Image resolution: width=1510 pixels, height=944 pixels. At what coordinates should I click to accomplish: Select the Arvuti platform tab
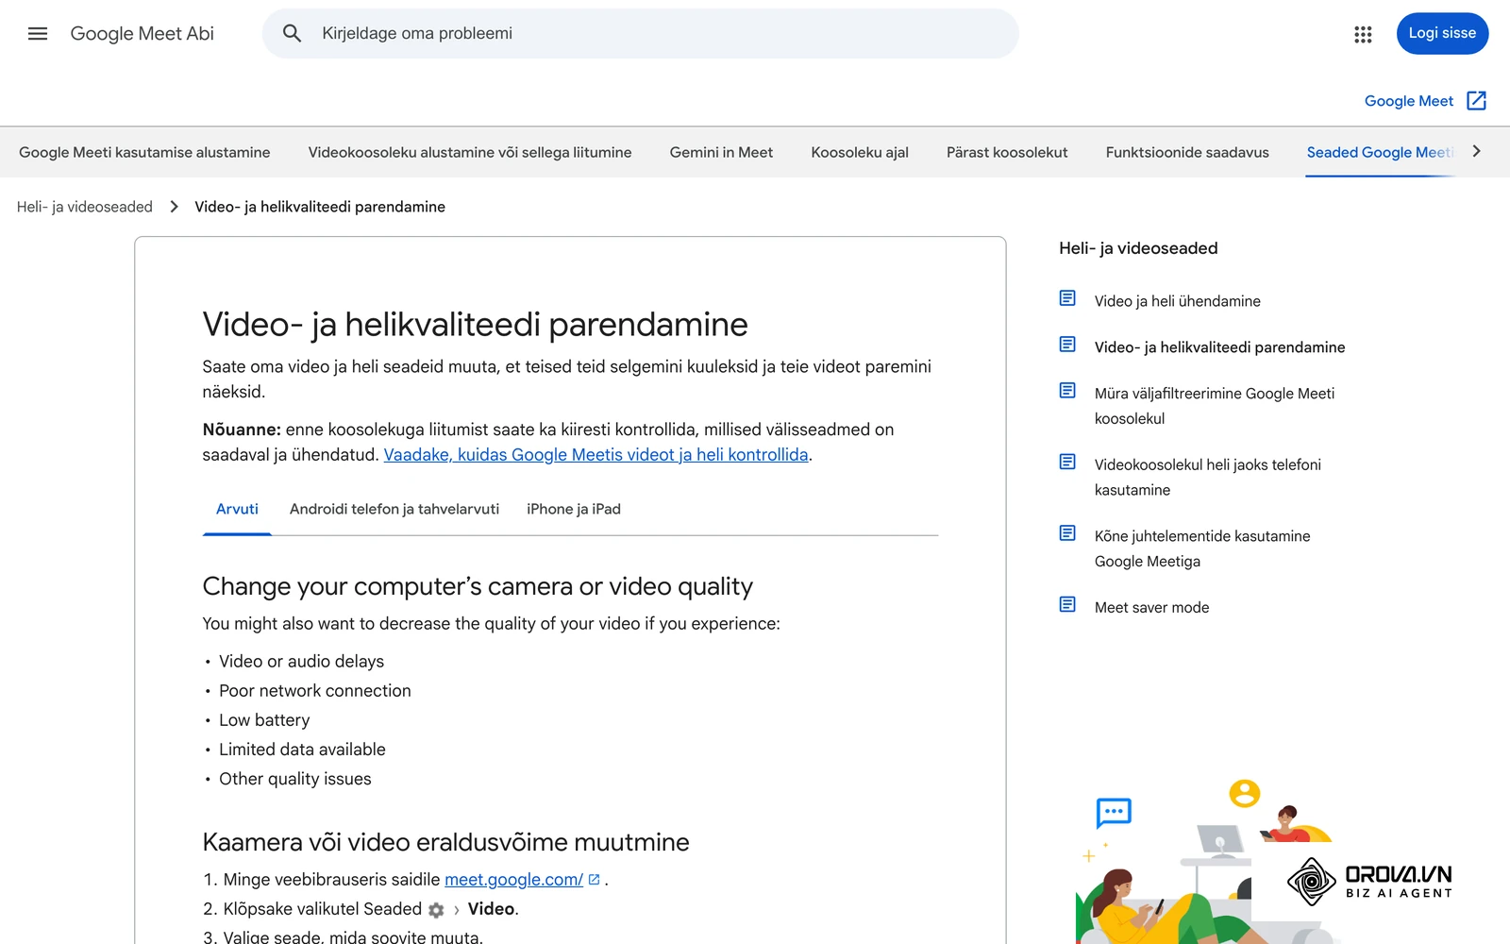coord(237,509)
